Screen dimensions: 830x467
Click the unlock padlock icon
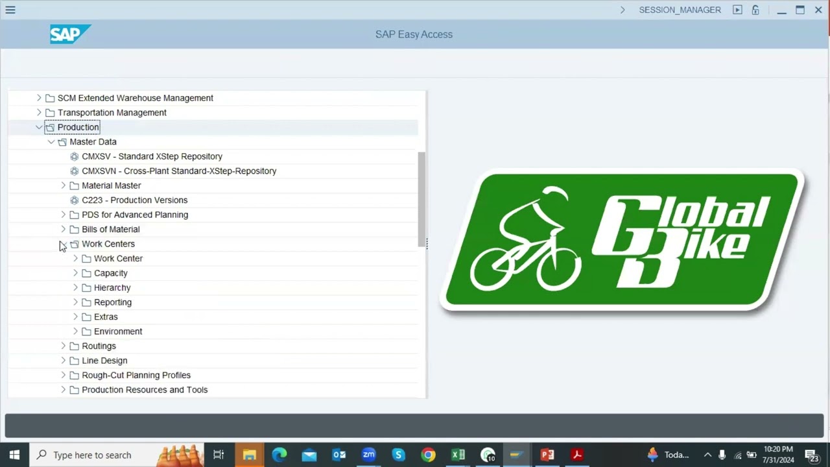click(x=755, y=10)
